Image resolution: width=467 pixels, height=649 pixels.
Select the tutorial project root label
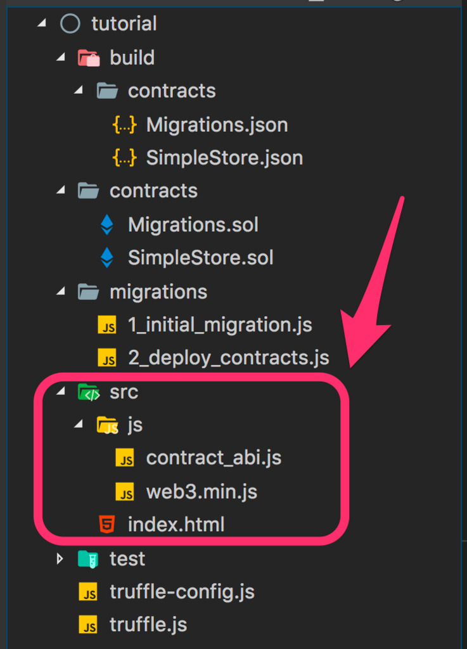click(x=124, y=23)
